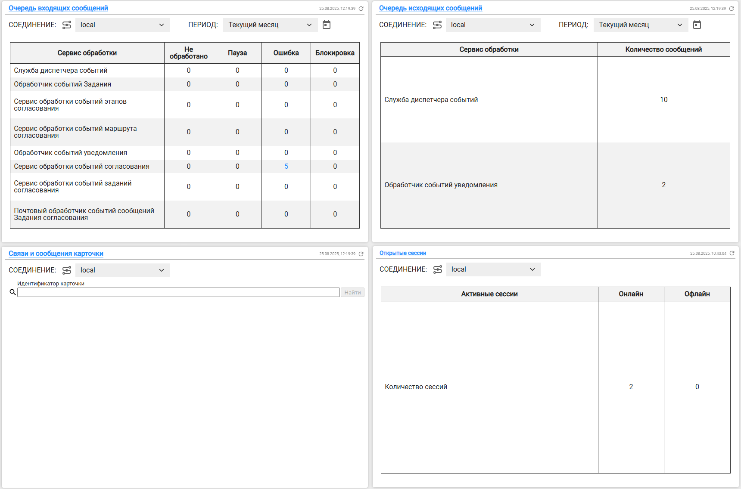
Task: Refresh the open sessions panel
Action: (732, 253)
